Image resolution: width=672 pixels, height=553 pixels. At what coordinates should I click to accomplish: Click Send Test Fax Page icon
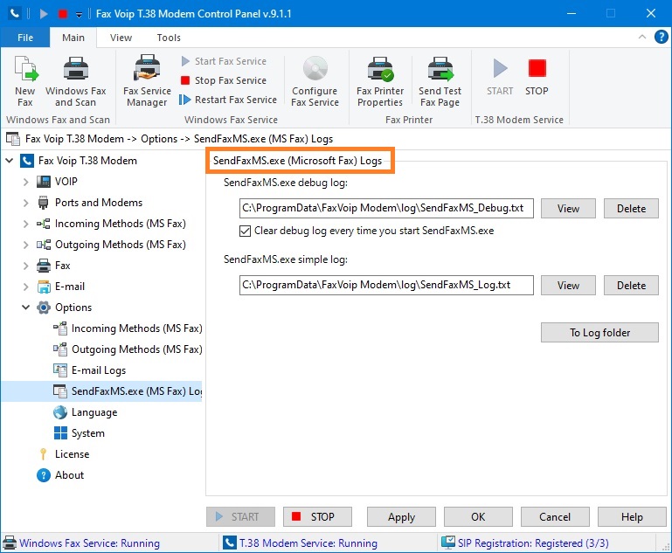coord(440,81)
